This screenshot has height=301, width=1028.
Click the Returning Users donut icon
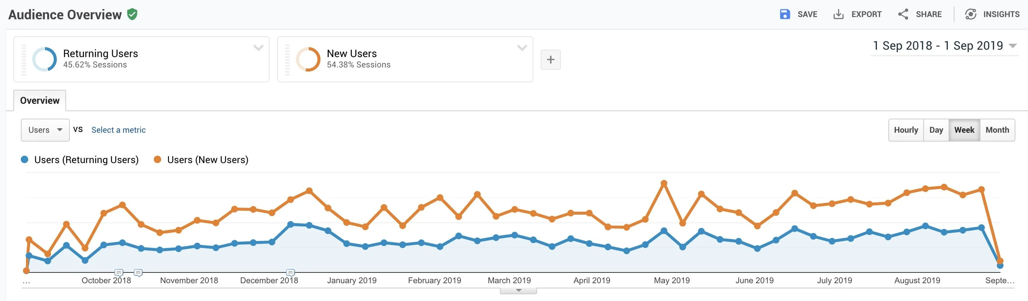pos(44,59)
